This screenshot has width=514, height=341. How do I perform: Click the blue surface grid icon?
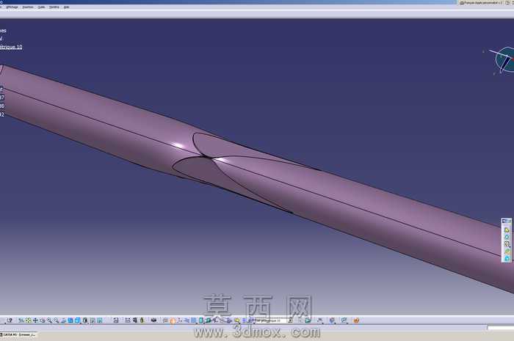[193, 320]
